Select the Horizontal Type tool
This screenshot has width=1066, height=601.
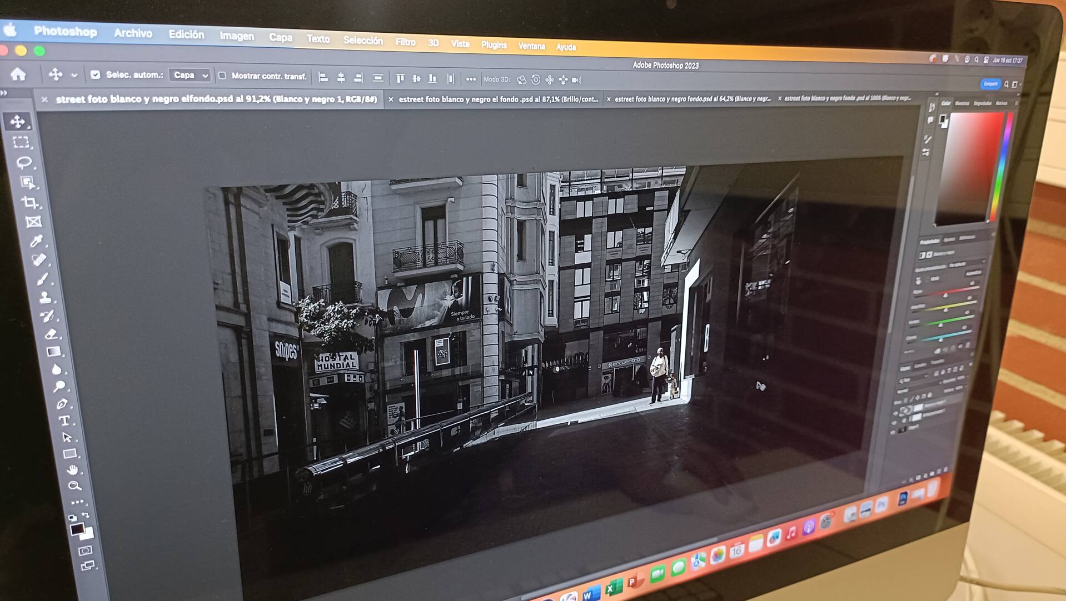pos(64,421)
